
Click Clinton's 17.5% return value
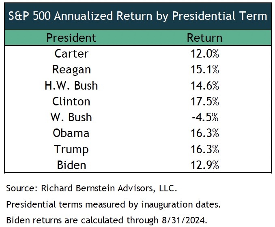204,101
